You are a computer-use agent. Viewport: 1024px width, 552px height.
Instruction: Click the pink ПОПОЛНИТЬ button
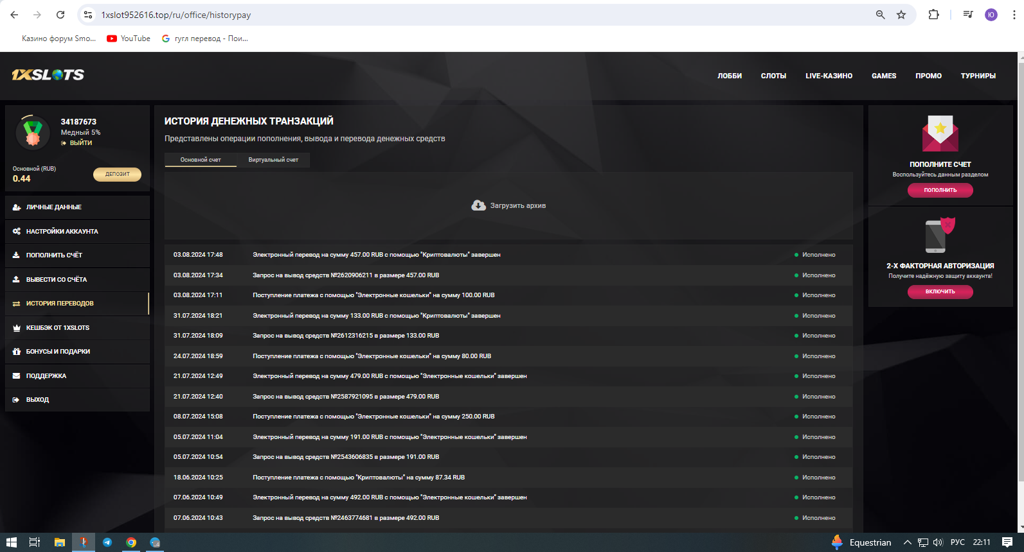pos(940,190)
